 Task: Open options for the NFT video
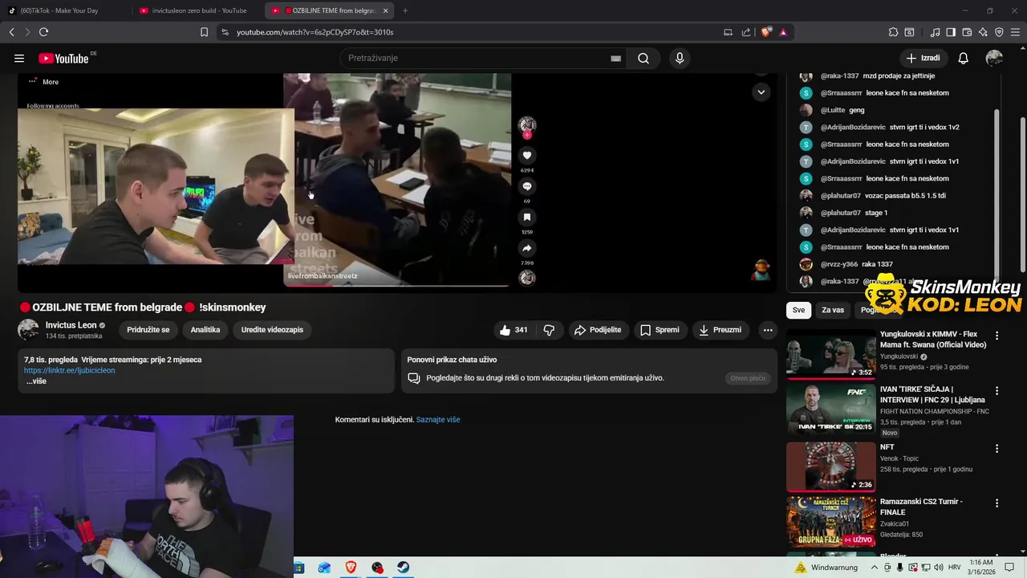tap(997, 449)
